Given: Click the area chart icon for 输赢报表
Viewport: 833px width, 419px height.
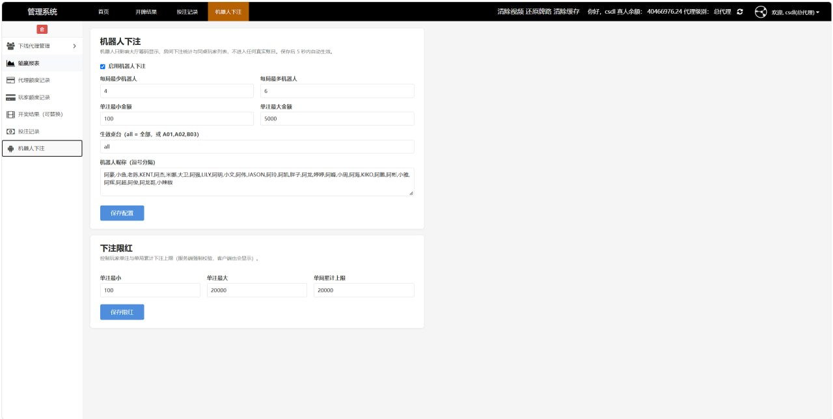Looking at the screenshot, I should click(x=10, y=63).
